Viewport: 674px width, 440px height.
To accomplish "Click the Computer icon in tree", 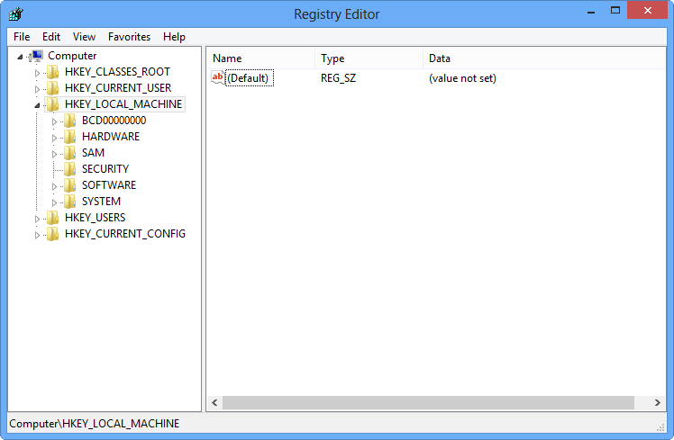I will click(x=37, y=56).
